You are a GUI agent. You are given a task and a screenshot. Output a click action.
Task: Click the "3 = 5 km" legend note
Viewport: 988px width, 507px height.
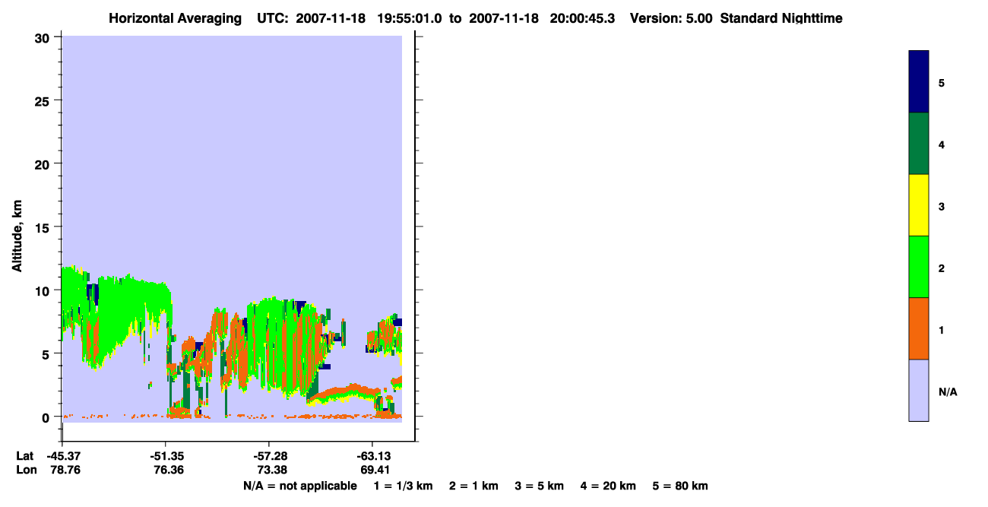pyautogui.click(x=540, y=486)
